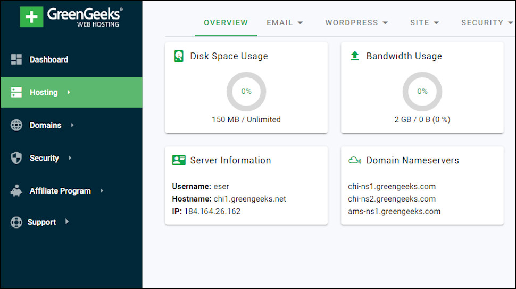Screen dimensions: 516x289
Task: Click the Server Information heading
Action: coord(231,160)
